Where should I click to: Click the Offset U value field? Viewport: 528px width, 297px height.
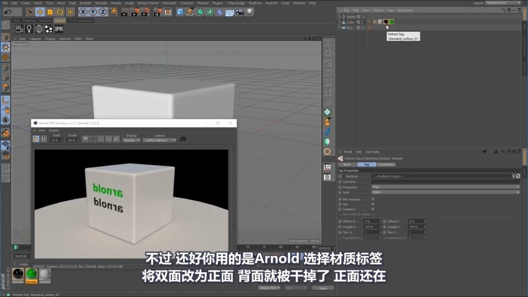(372, 222)
